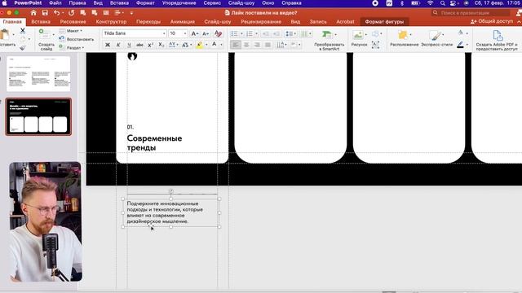Increase the font size with the larger A
The width and height of the screenshot is (522, 293).
tap(195, 33)
